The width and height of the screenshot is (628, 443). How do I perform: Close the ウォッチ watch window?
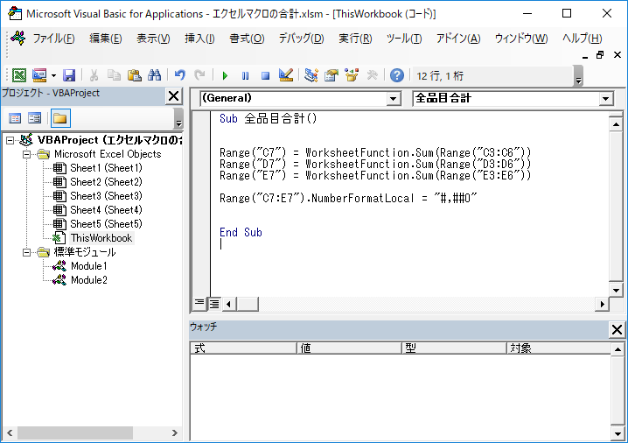tap(618, 330)
